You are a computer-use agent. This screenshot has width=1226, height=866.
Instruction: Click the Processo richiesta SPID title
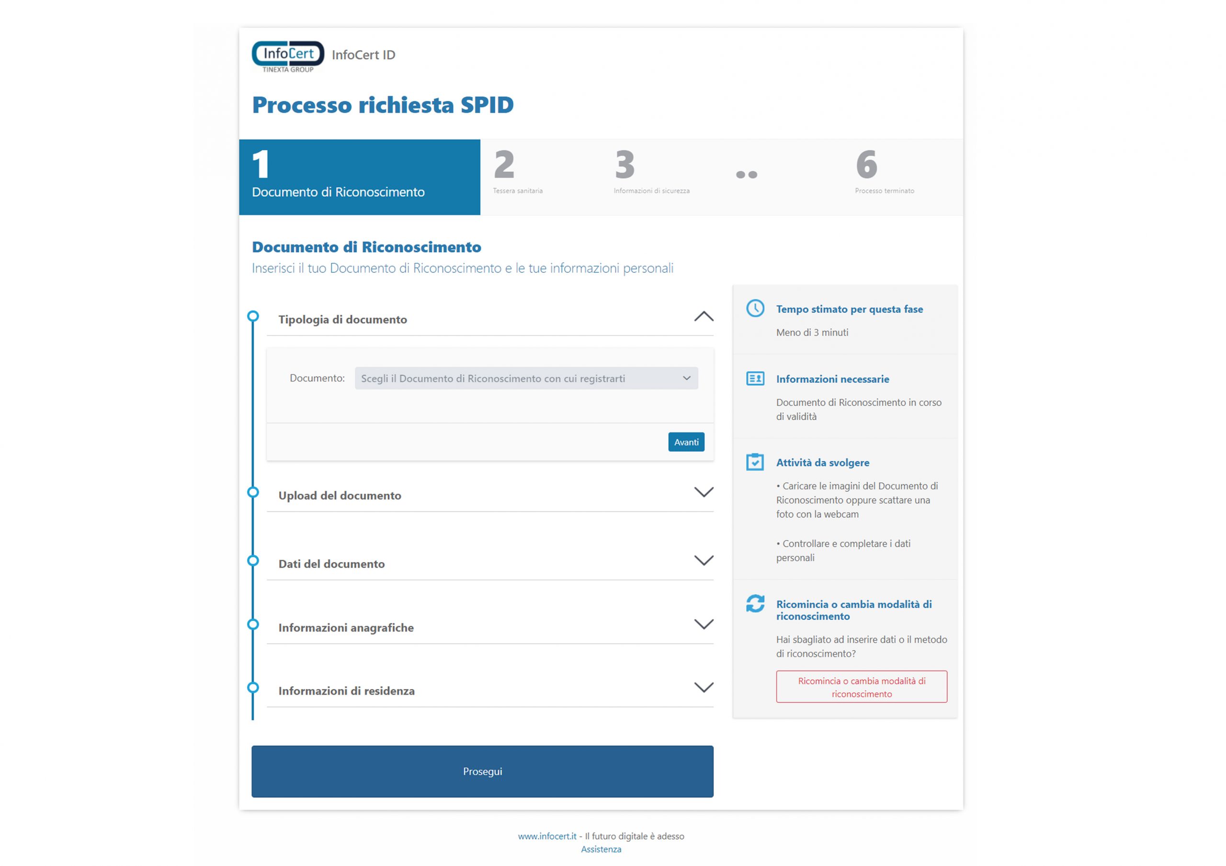[382, 105]
